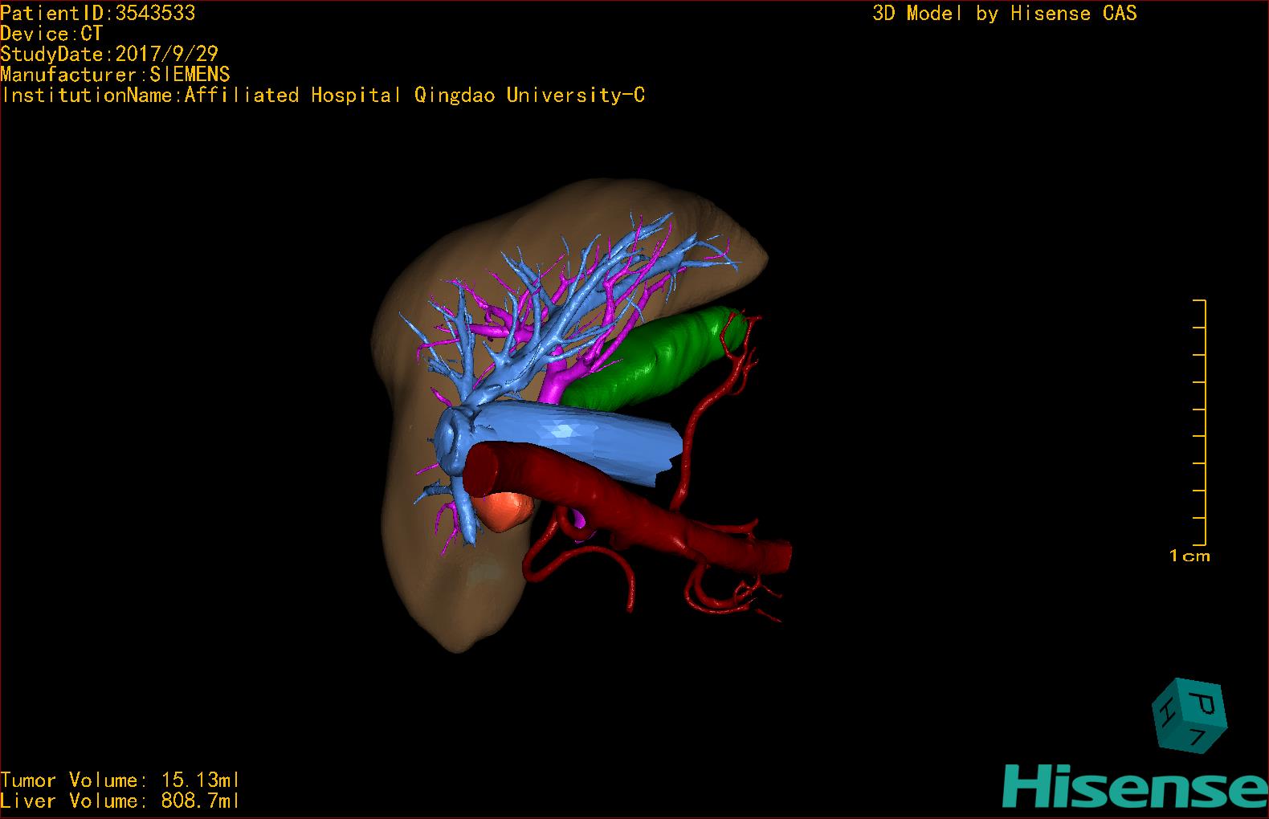Select the magenta portal vein trunk
1269x819 pixels.
point(562,379)
